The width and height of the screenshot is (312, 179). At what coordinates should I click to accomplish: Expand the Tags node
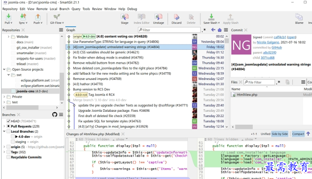tap(4, 152)
